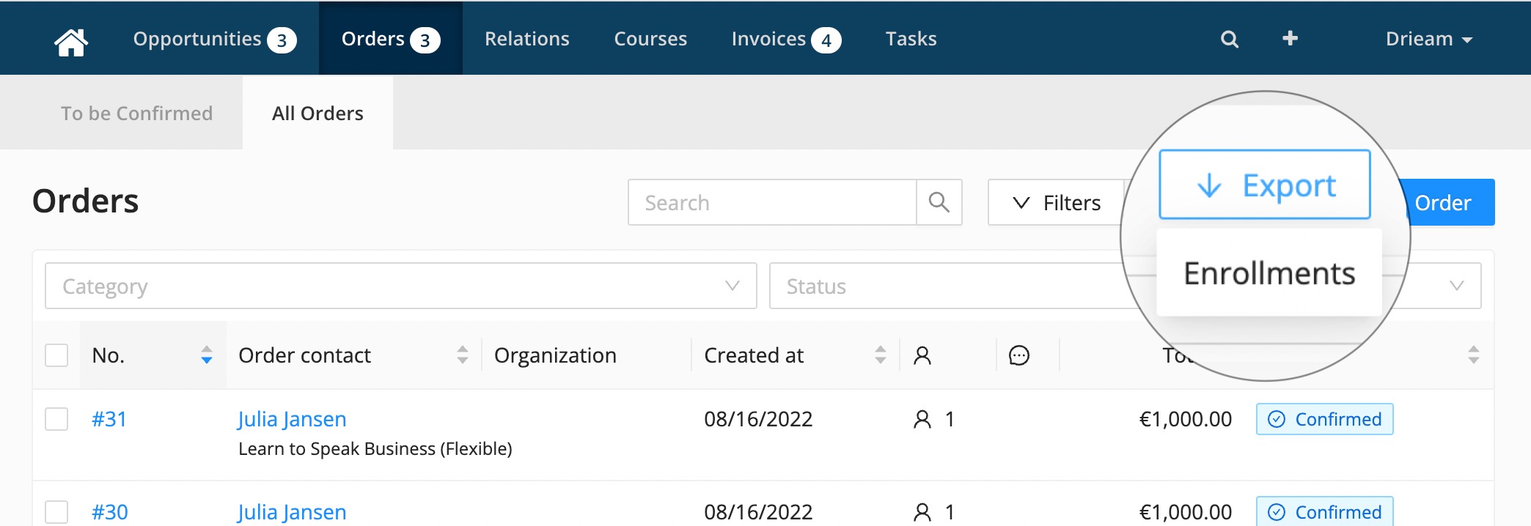
Task: Expand the Drieam account menu
Action: [1428, 40]
